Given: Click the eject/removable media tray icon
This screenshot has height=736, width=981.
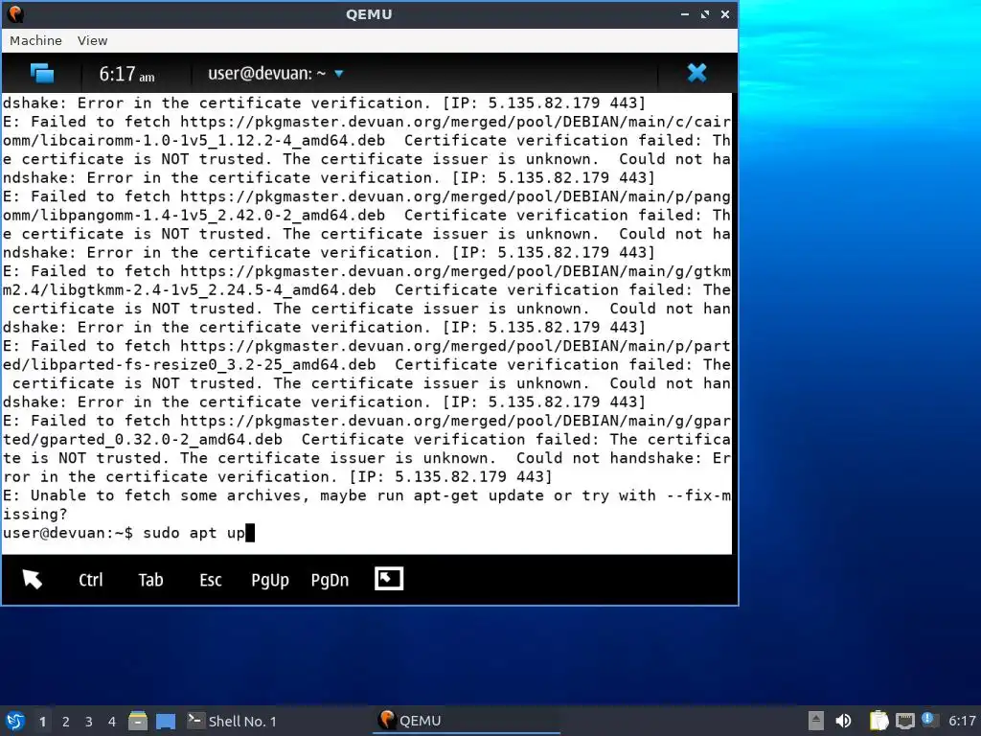Looking at the screenshot, I should [x=816, y=721].
